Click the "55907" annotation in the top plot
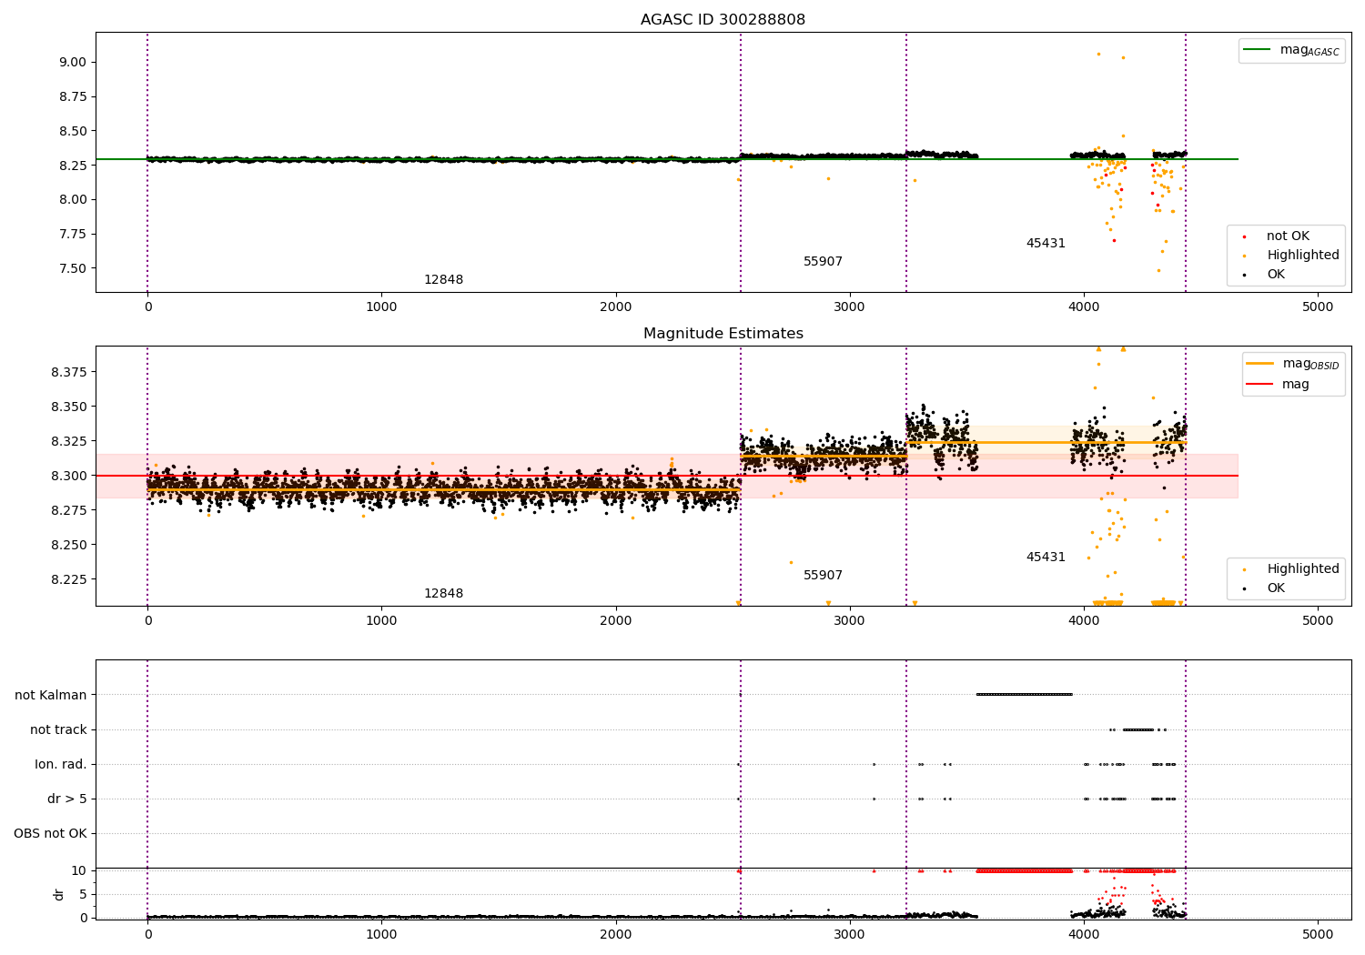 [823, 262]
